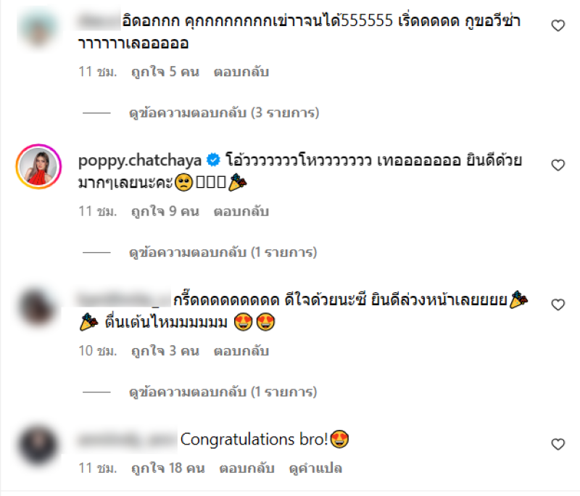The height and width of the screenshot is (496, 580).
Task: Click ดูคำแปล to see the translation
Action: pos(315,468)
